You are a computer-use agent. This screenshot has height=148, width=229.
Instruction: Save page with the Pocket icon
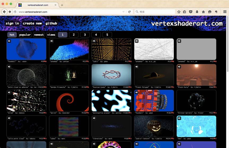point(191,12)
